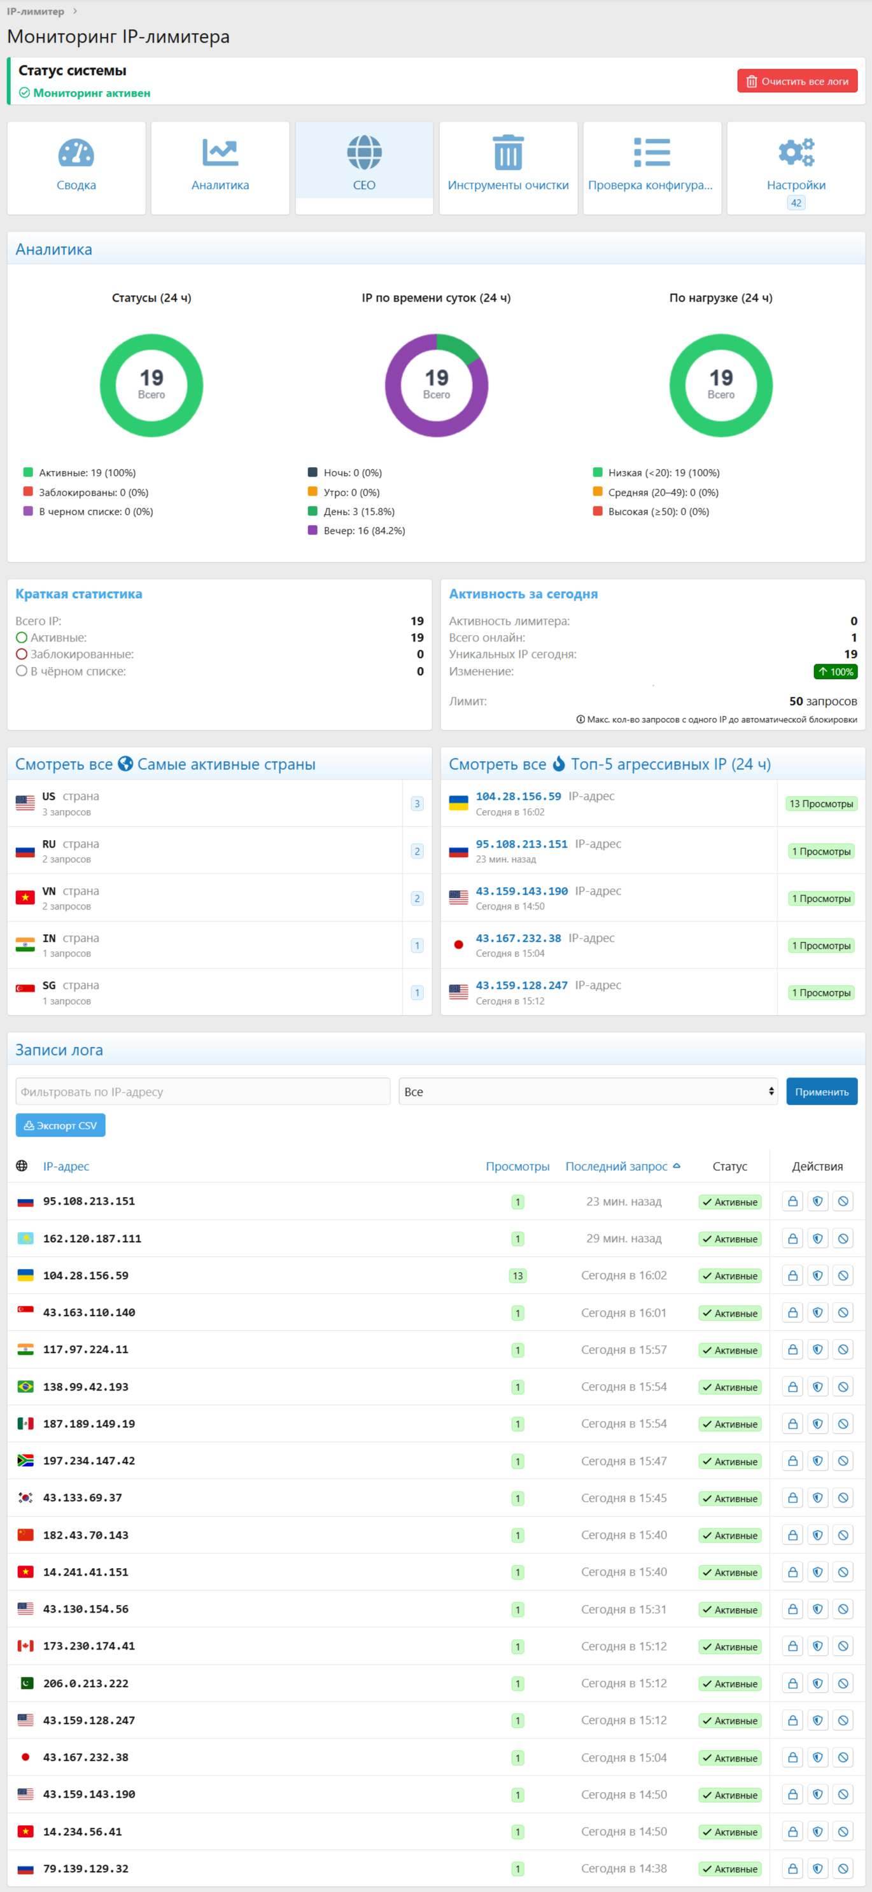This screenshot has height=1892, width=872.
Task: Open the Все status filter dropdown
Action: pyautogui.click(x=587, y=1091)
